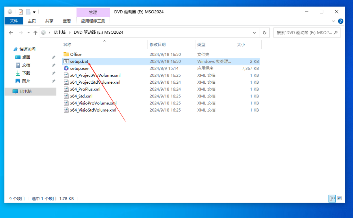Click the search magnifier icon
The height and width of the screenshot is (218, 353).
pos(335,33)
